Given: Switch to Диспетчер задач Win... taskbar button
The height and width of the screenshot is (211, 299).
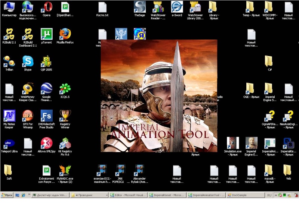Looking at the screenshot, I should 50,195.
